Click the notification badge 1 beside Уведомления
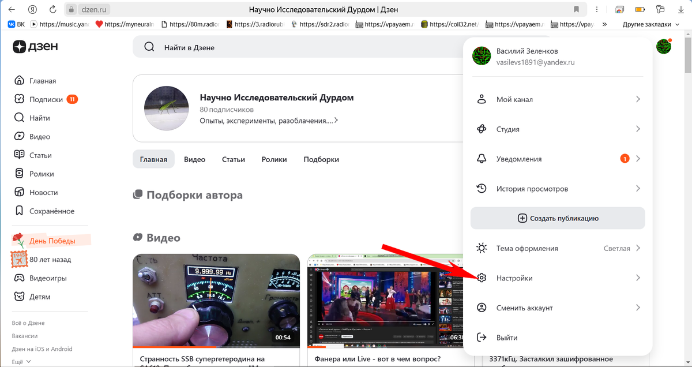The width and height of the screenshot is (692, 367). coord(625,159)
